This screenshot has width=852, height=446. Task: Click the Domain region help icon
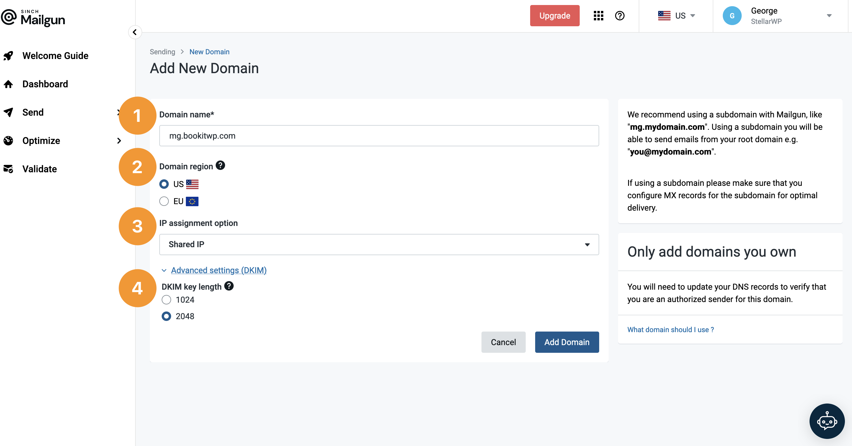(x=221, y=165)
